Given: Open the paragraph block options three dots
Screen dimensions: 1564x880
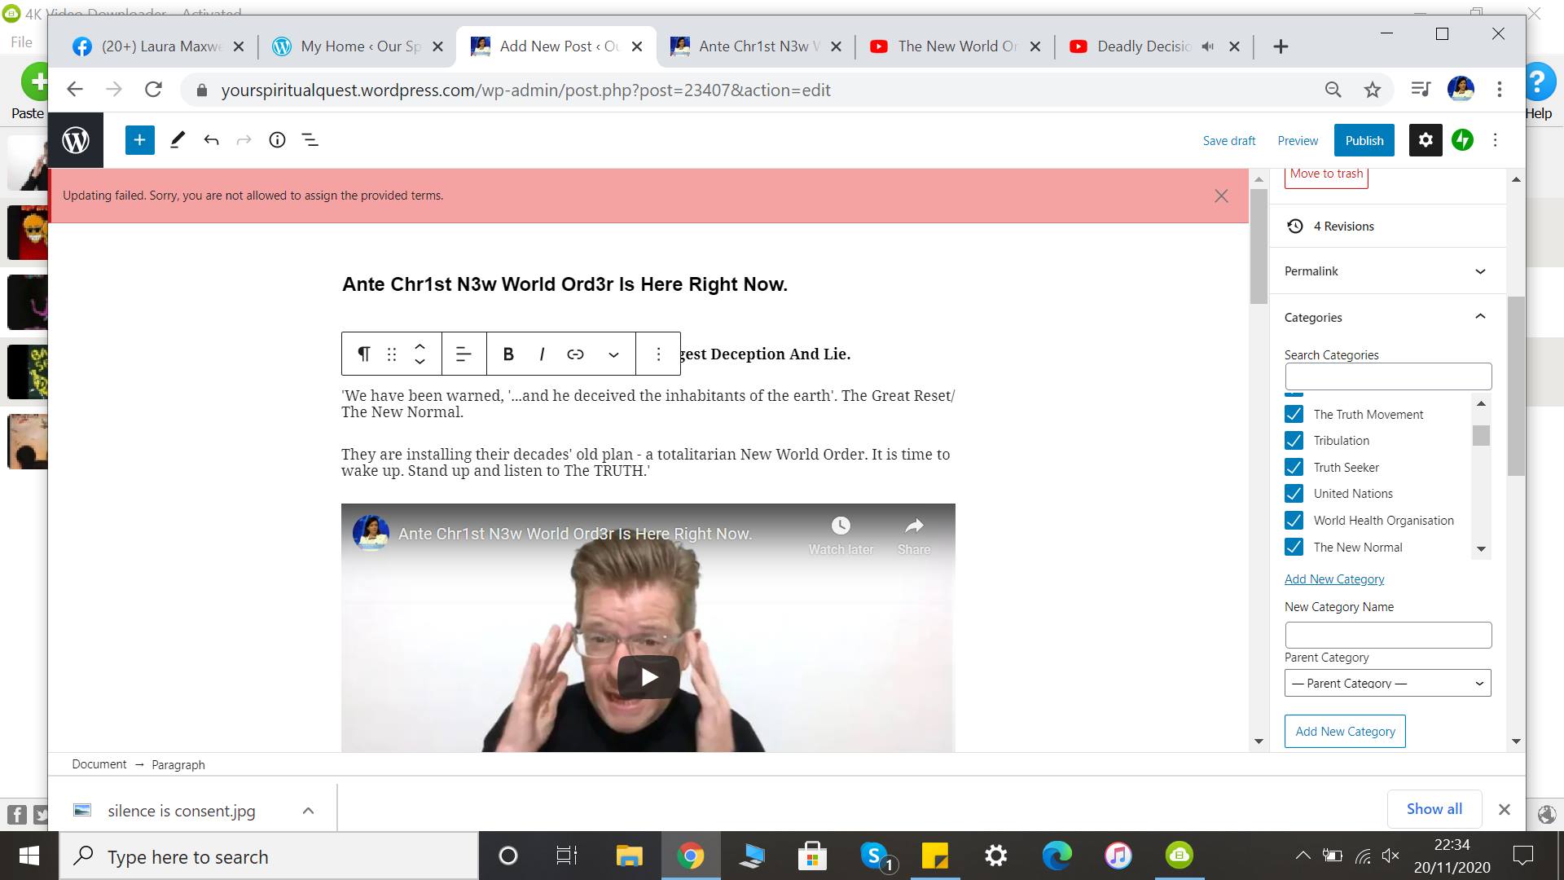Looking at the screenshot, I should tap(658, 354).
